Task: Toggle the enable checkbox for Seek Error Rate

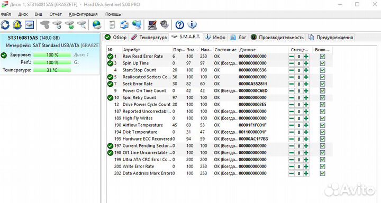Action: click(322, 84)
